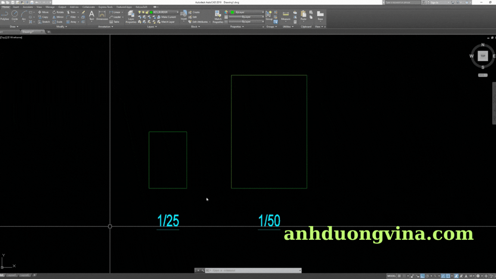This screenshot has height=279, width=496.
Task: Activate the Arc tool
Action: click(x=24, y=15)
